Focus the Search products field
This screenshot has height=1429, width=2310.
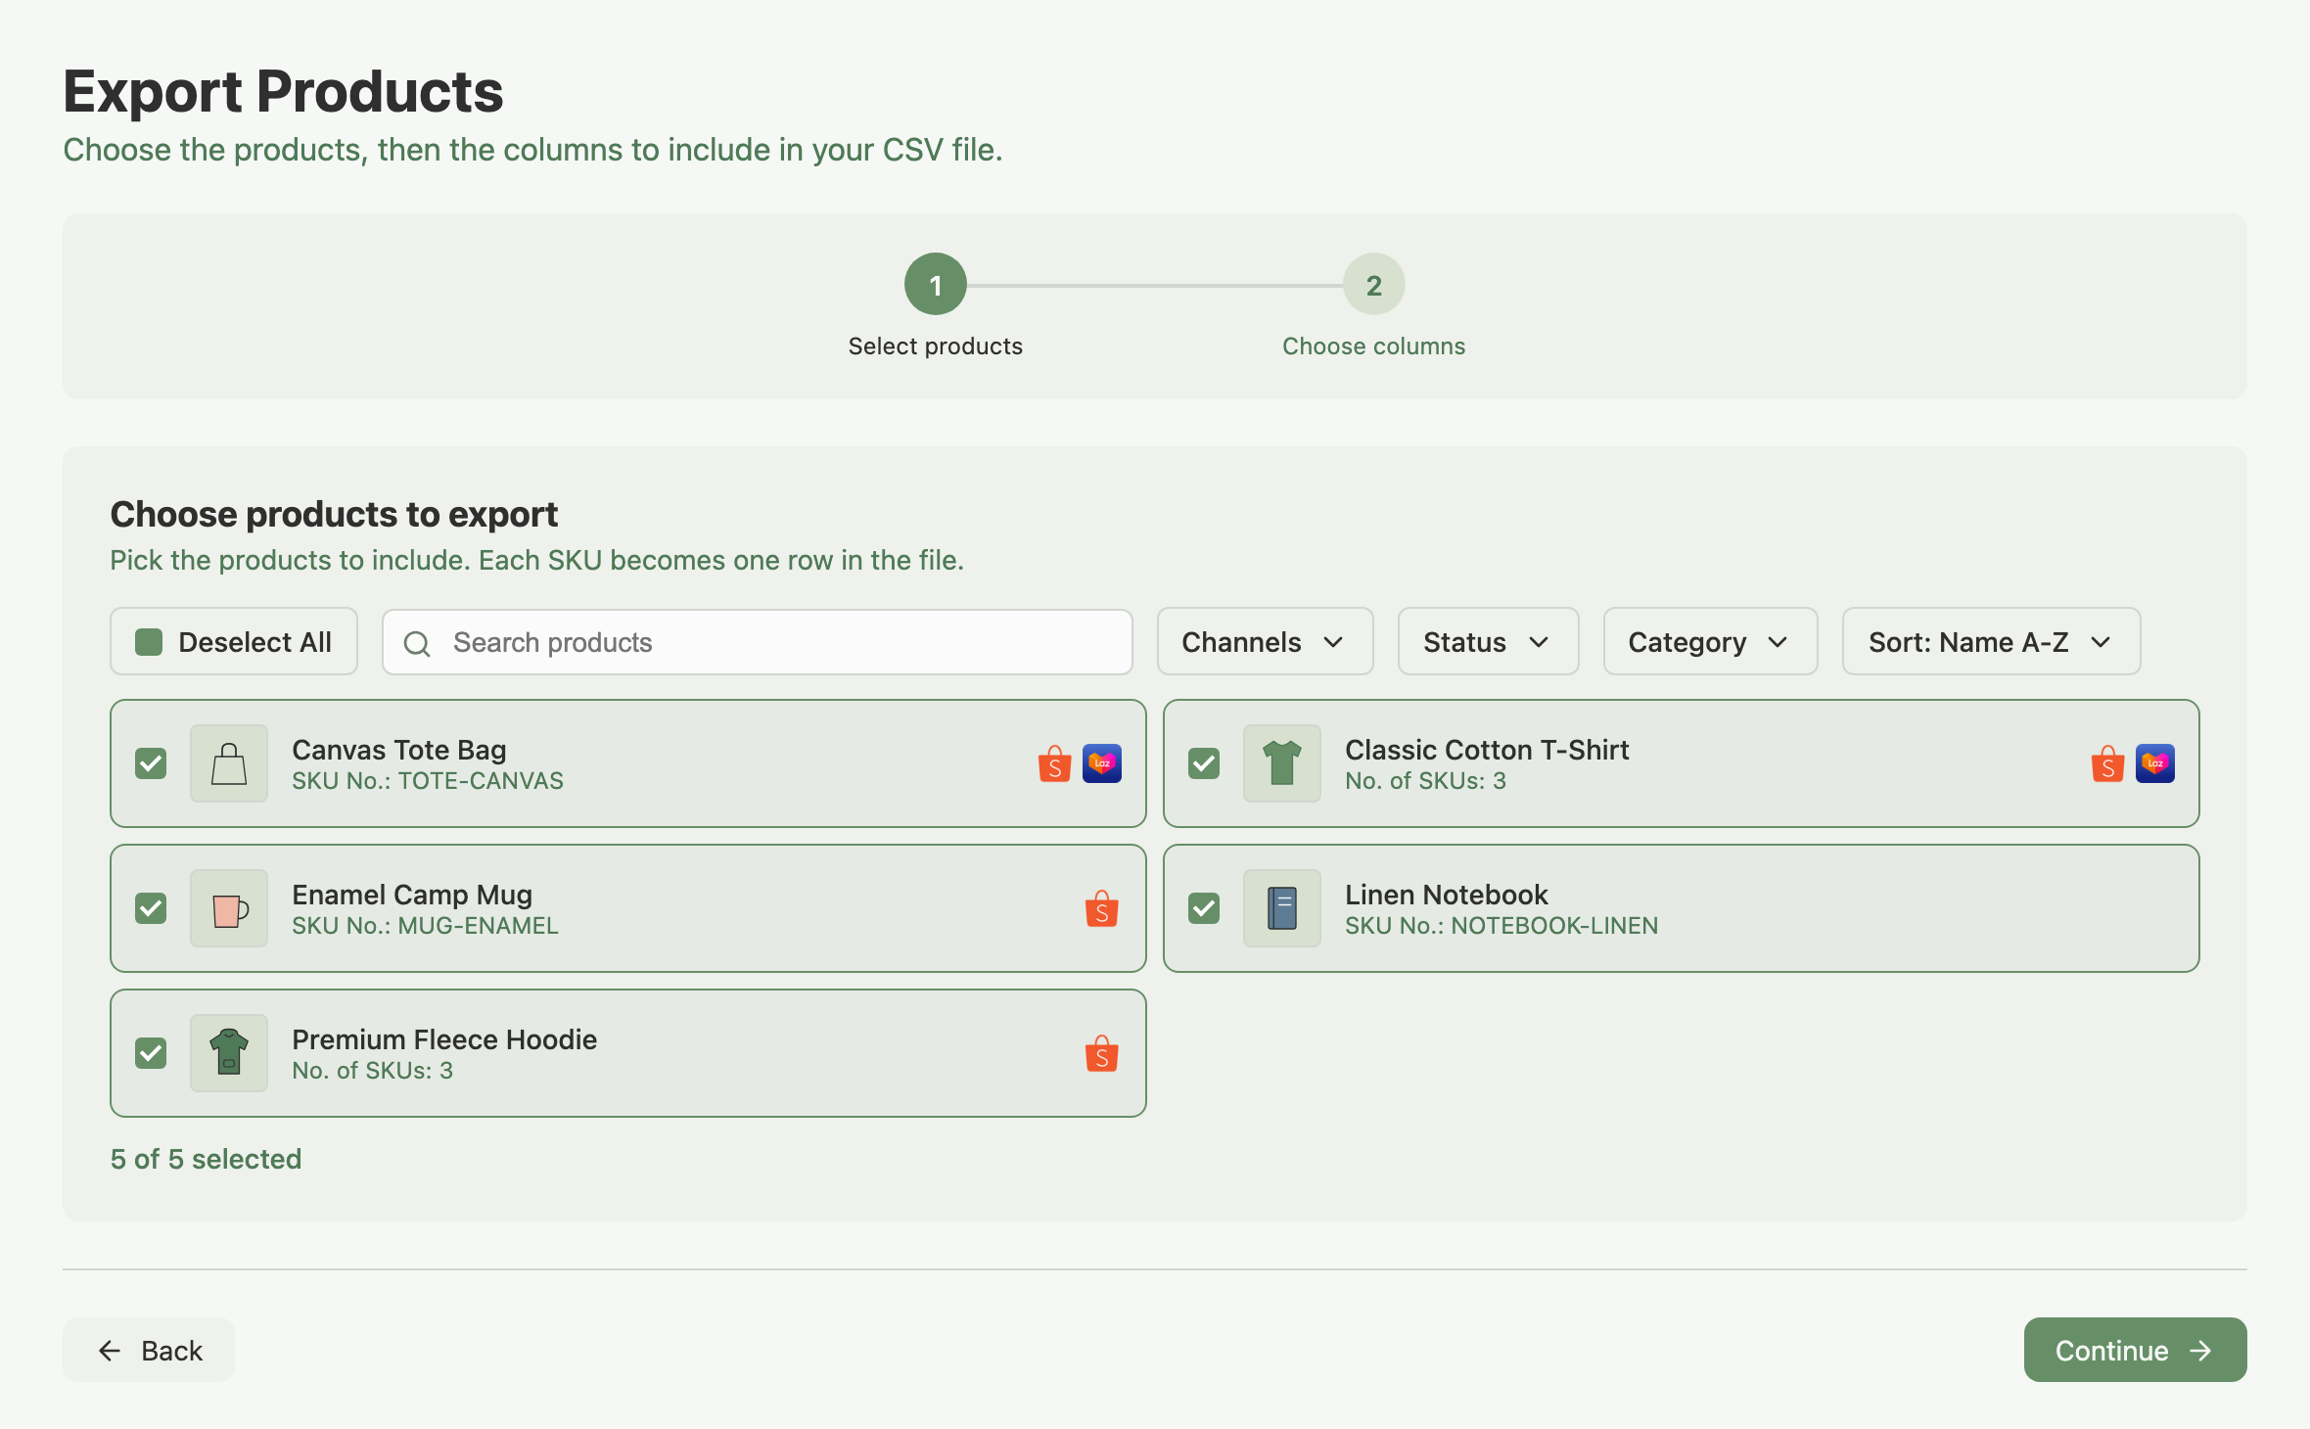(x=758, y=642)
